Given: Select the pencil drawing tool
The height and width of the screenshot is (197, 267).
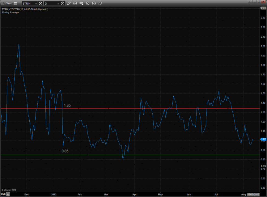Looking at the screenshot, I should [x=69, y=3].
